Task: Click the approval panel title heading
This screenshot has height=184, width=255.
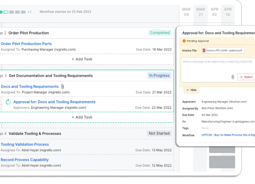Action: point(218,33)
